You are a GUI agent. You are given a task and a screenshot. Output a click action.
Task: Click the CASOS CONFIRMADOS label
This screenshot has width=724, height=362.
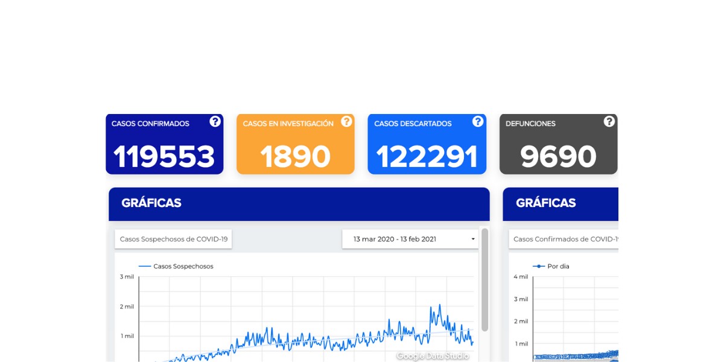point(150,124)
